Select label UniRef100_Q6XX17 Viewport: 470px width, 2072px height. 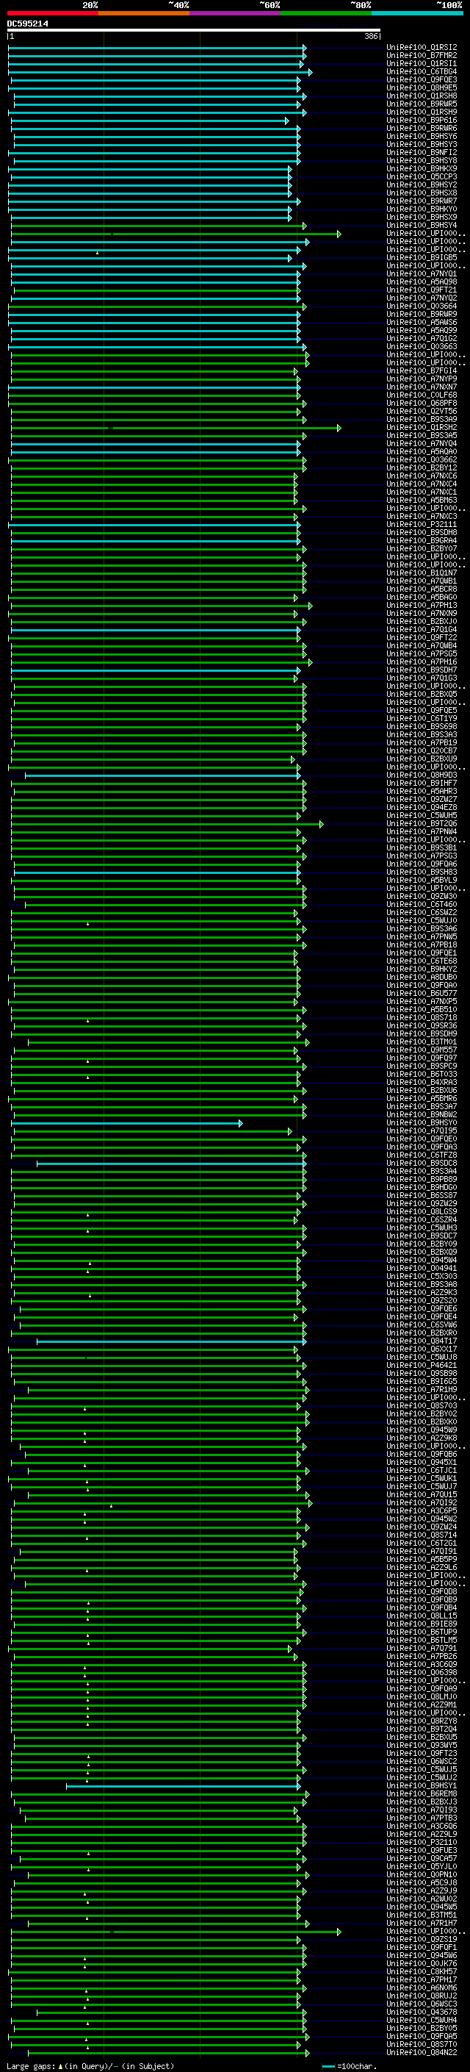click(422, 1349)
